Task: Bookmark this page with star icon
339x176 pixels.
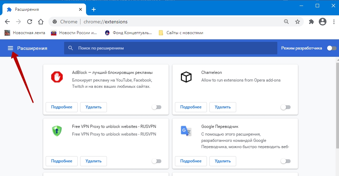Action: (297, 22)
